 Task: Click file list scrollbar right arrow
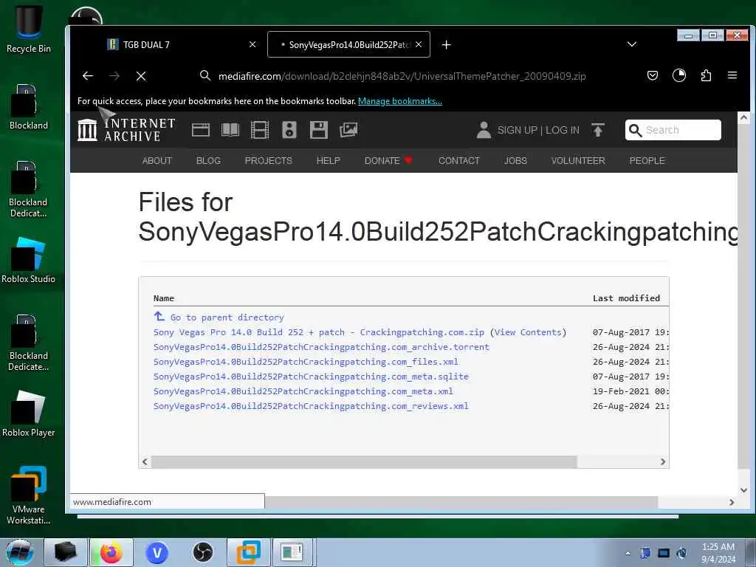click(x=663, y=462)
